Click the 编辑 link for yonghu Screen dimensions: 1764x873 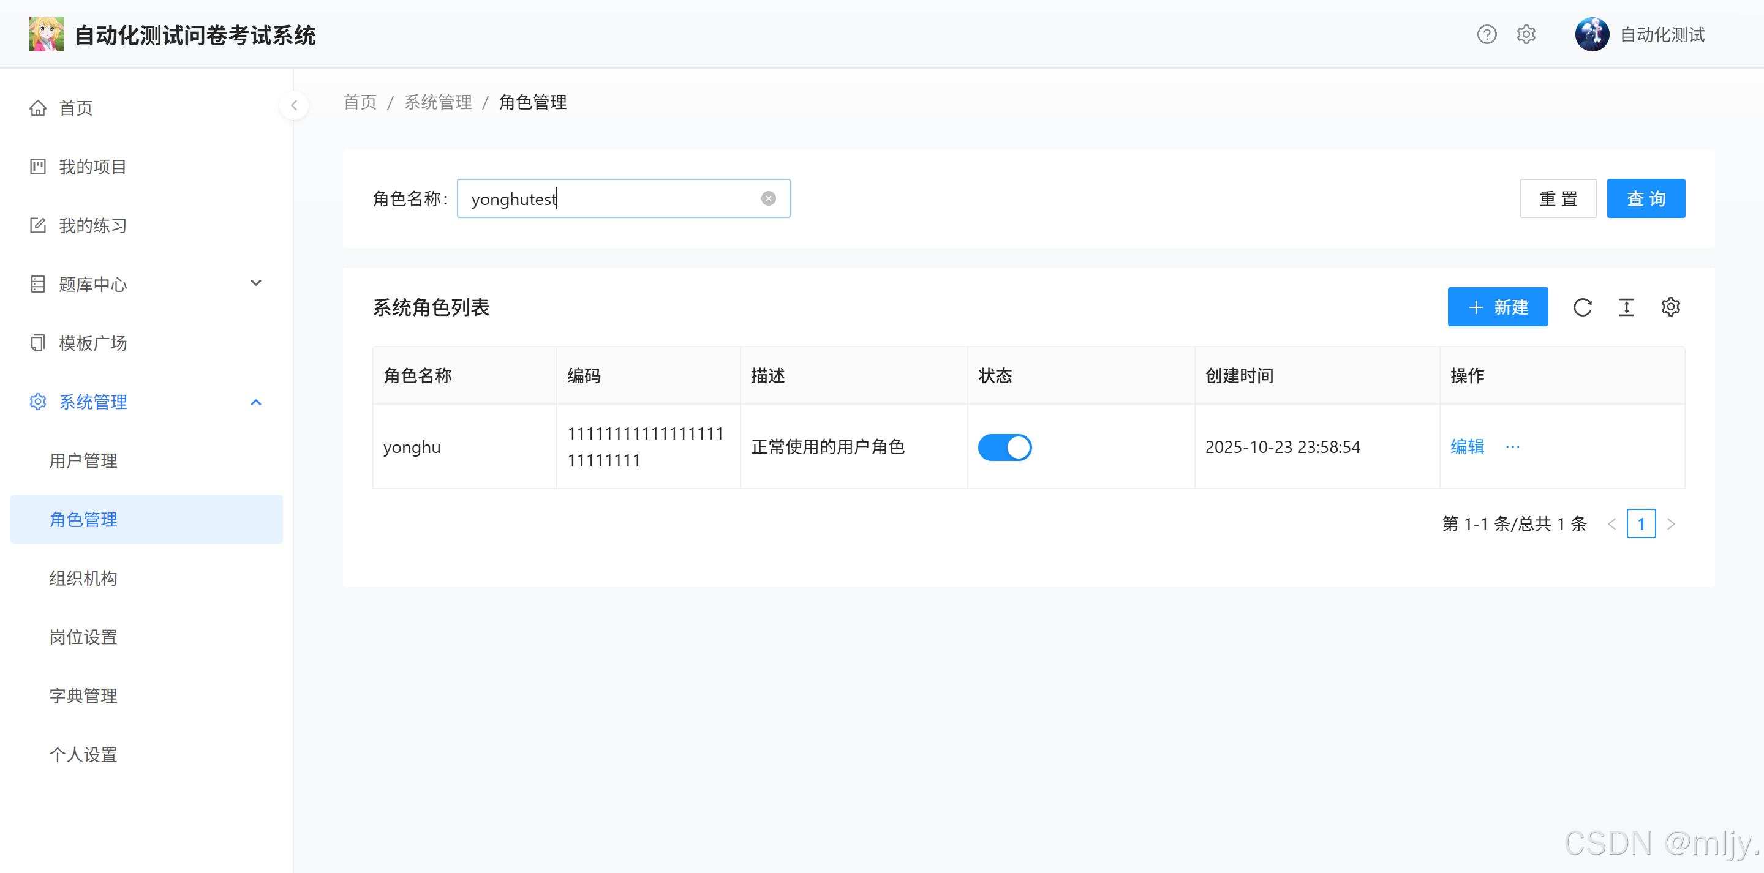point(1467,447)
